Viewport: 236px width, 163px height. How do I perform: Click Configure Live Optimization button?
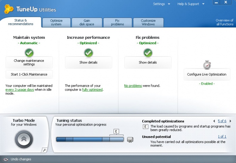point(207,74)
